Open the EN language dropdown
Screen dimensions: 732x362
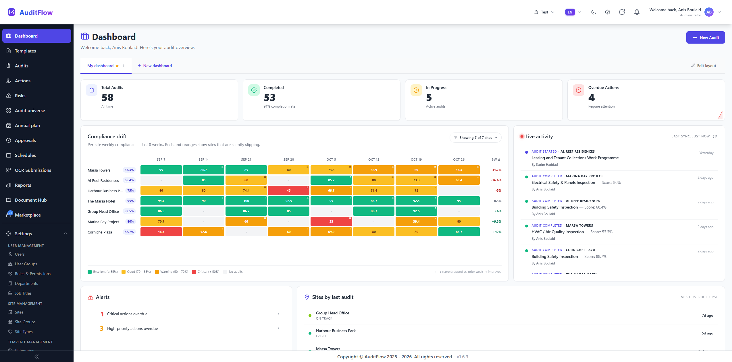click(x=573, y=12)
